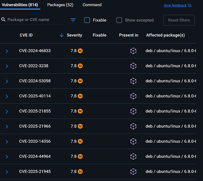Screen dimensions: 203x181
Task: Click the search magnifier icon
Action: 3,20
